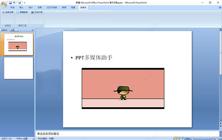Open the 开始 ribbon tab
The image size is (222, 140).
[x=12, y=7]
